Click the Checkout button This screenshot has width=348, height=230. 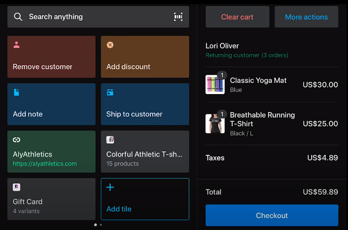point(272,215)
